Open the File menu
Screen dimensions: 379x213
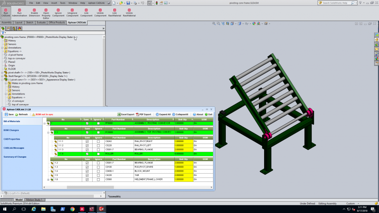pyautogui.click(x=31, y=3)
